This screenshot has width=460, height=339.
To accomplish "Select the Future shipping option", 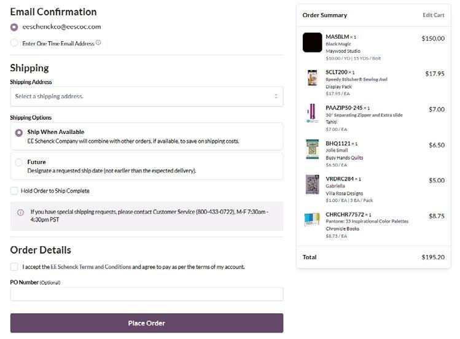I will pyautogui.click(x=18, y=162).
